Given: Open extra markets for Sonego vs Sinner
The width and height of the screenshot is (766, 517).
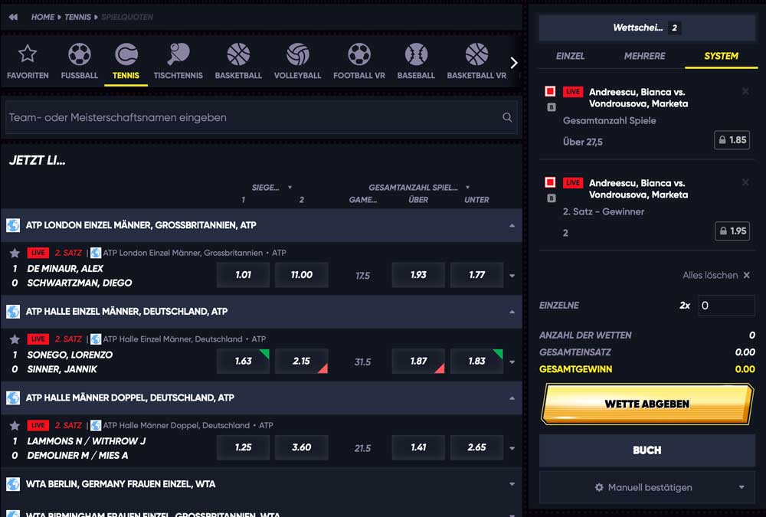Looking at the screenshot, I should coord(512,361).
